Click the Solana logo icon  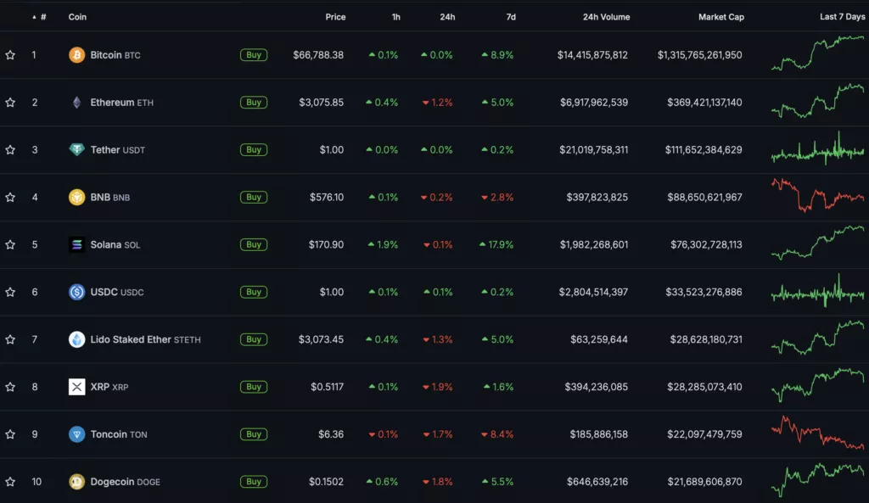(76, 244)
